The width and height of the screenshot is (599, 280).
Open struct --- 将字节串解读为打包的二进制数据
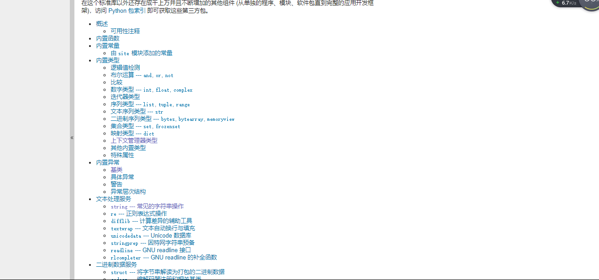pyautogui.click(x=168, y=272)
